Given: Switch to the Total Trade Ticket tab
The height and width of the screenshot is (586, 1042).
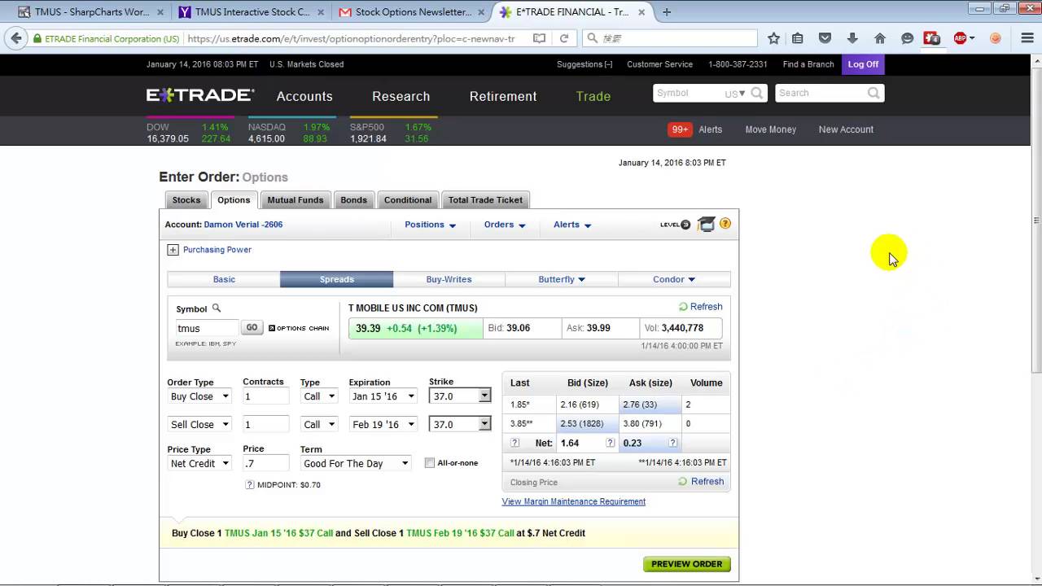Looking at the screenshot, I should point(485,200).
